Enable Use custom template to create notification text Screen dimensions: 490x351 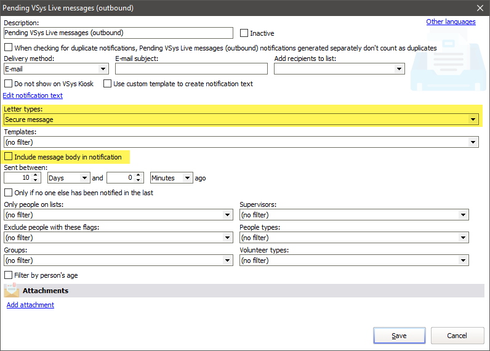pyautogui.click(x=108, y=84)
